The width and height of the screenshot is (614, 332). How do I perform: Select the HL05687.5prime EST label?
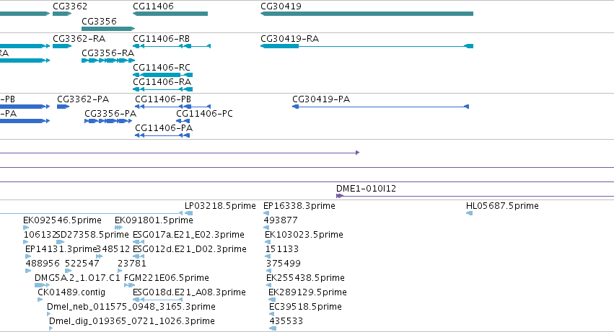click(502, 206)
